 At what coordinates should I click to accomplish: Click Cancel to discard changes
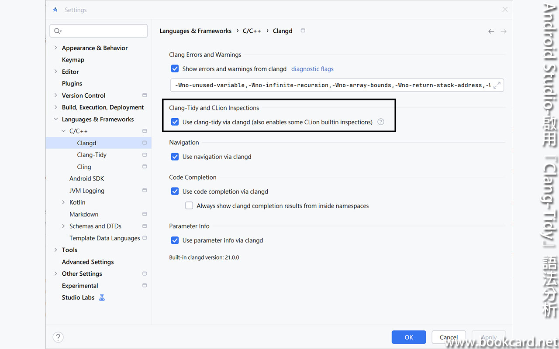point(449,337)
